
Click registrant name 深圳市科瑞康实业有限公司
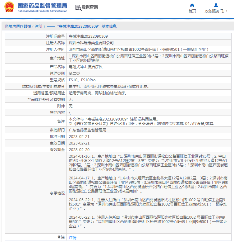pos(91,43)
